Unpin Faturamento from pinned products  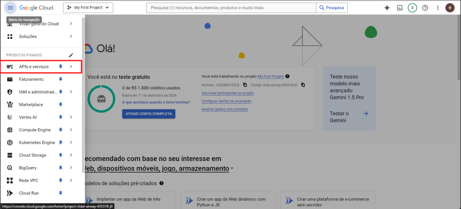coord(60,79)
